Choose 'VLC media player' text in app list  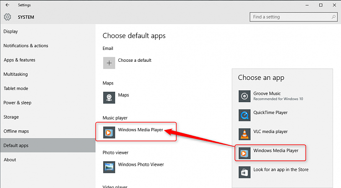pos(271,132)
